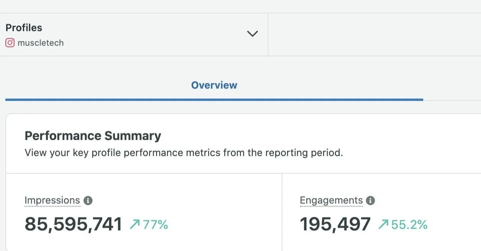This screenshot has width=481, height=251.
Task: Click the Engagements metric label
Action: coord(331,200)
